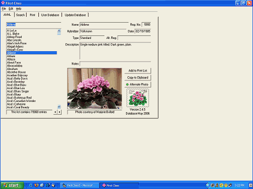Screen dimensions: 253x189
Task: Click the First Class title bar icon
Action: pyautogui.click(x=3, y=3)
